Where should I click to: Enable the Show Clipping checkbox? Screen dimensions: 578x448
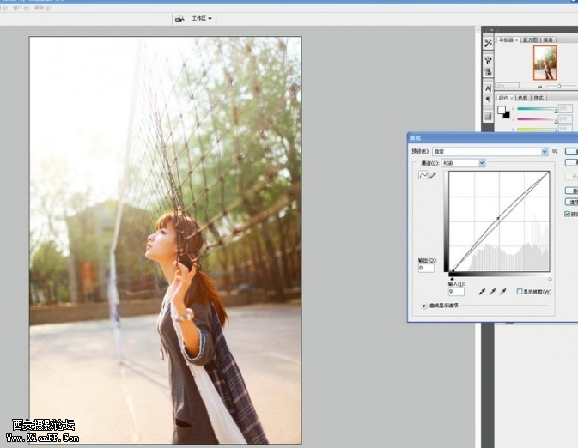click(x=520, y=292)
